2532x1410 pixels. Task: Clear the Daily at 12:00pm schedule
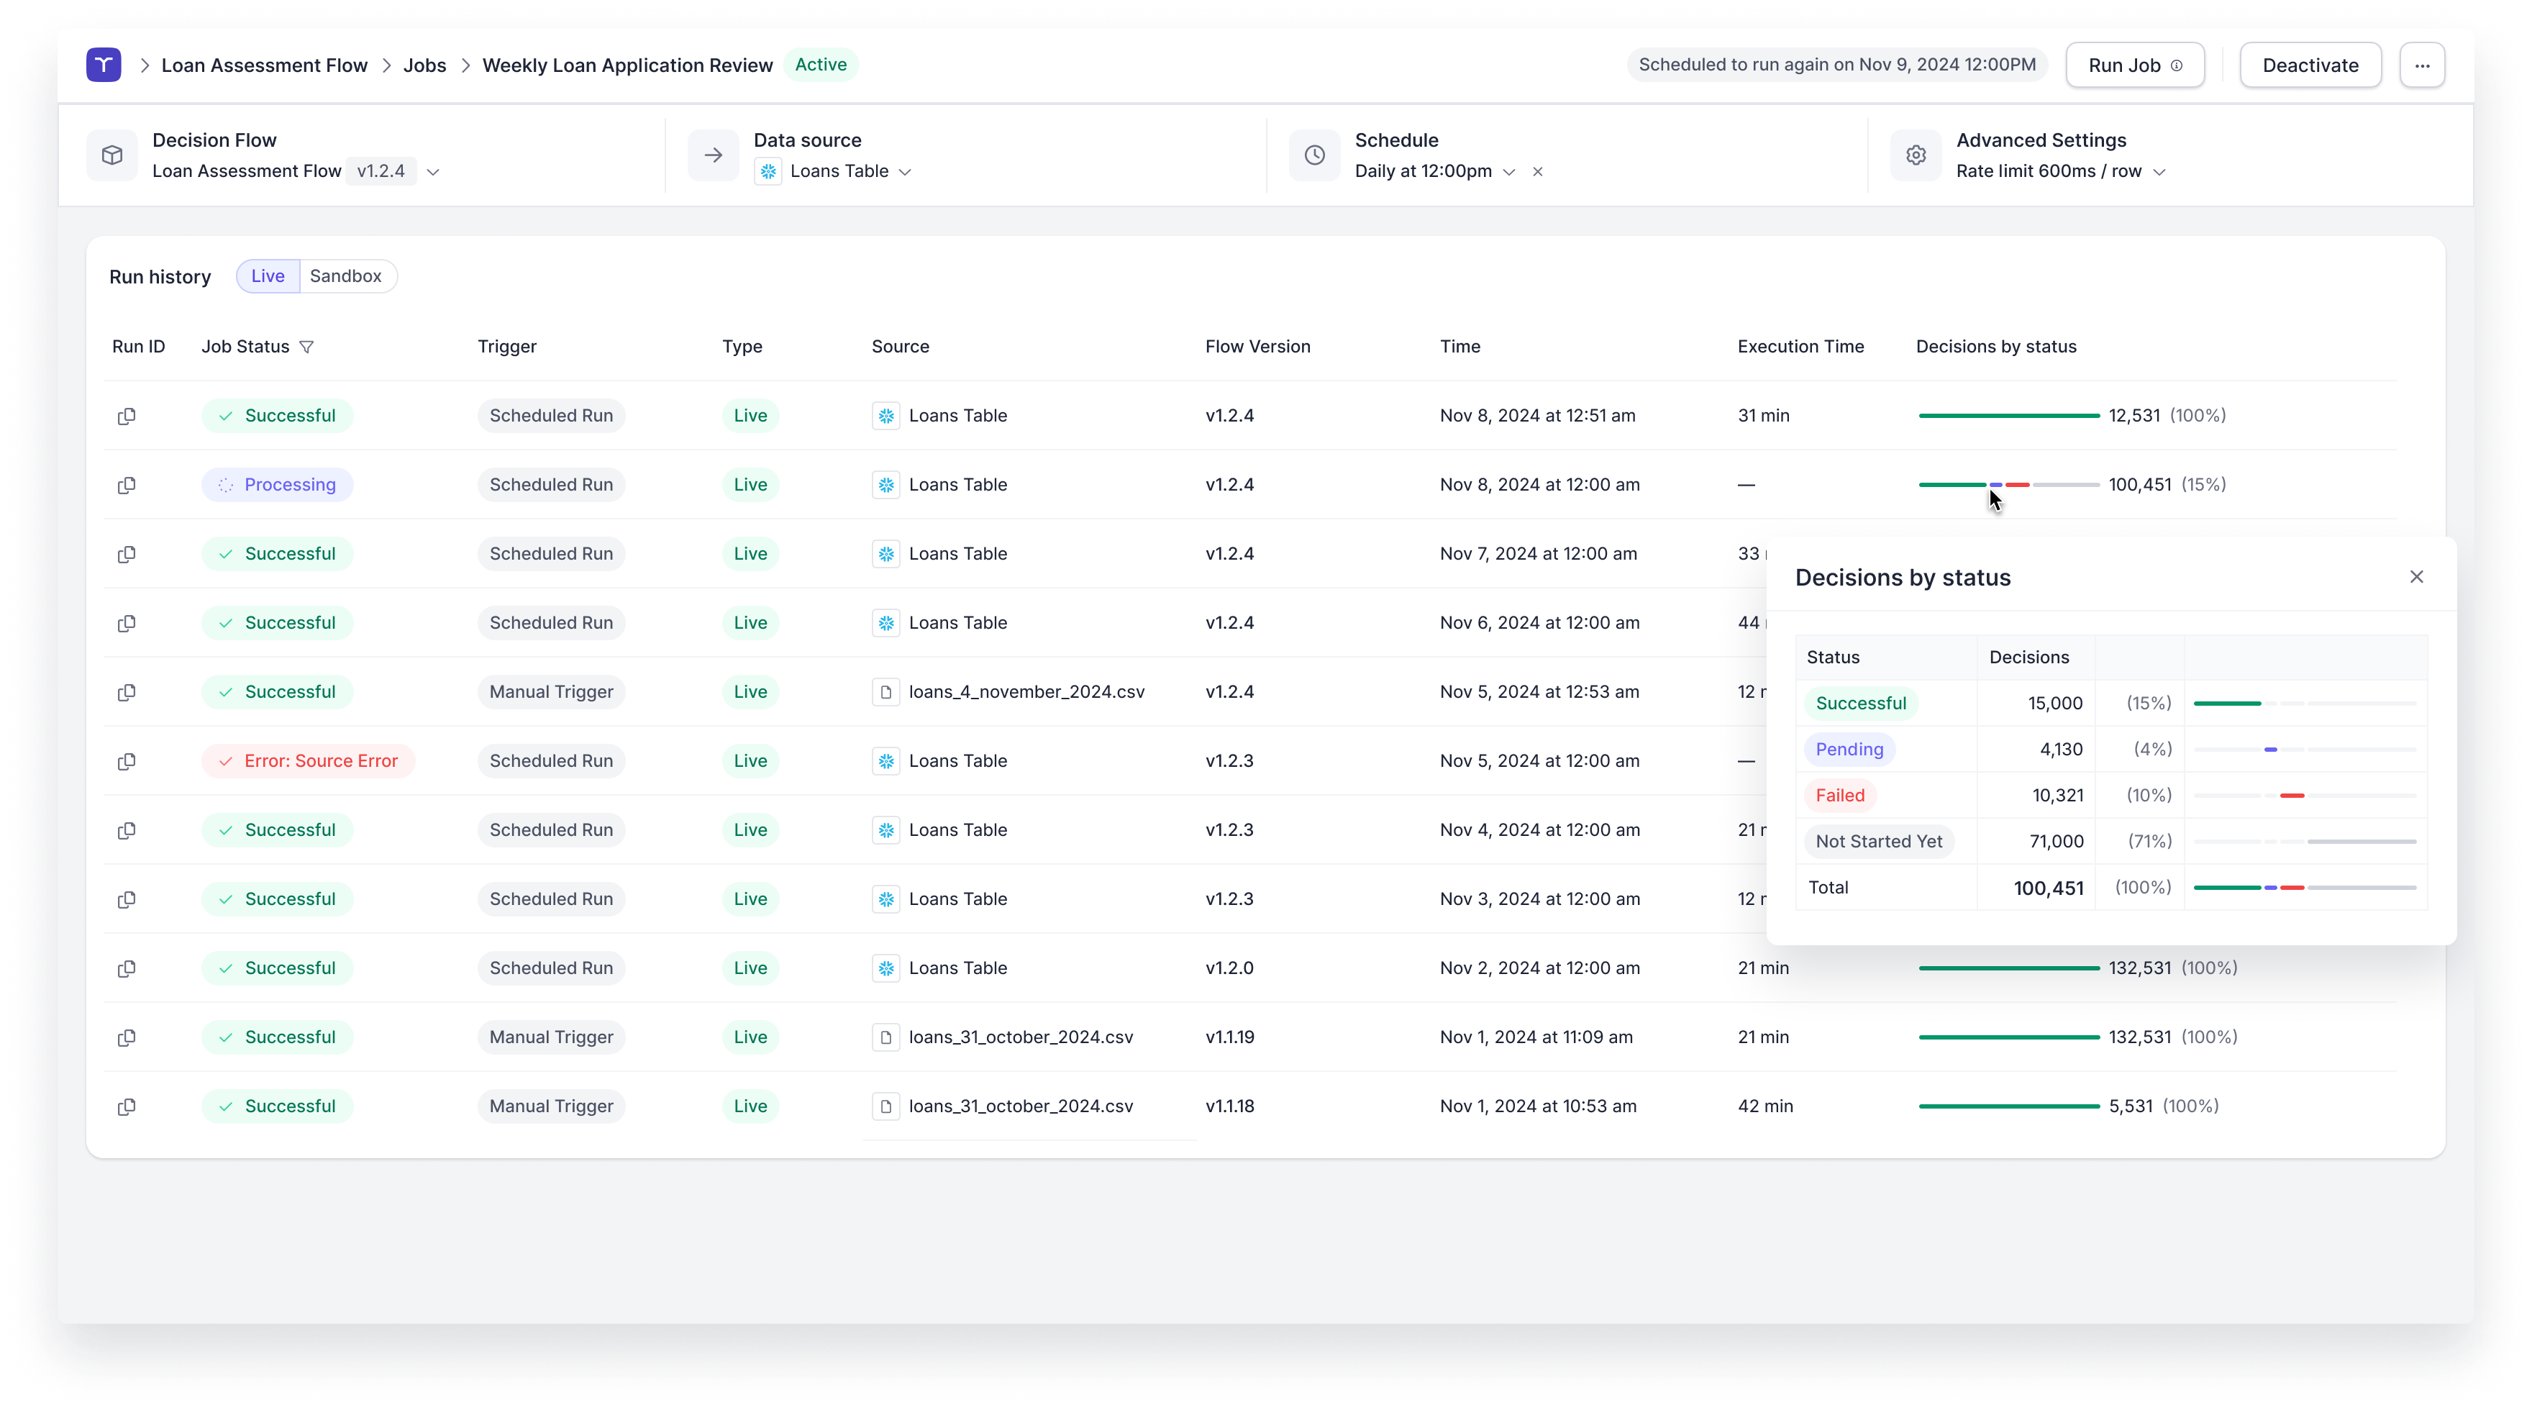(1537, 172)
